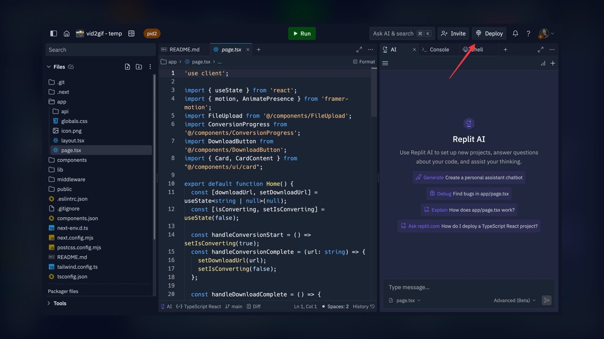Send the AI message arrow button

547,300
